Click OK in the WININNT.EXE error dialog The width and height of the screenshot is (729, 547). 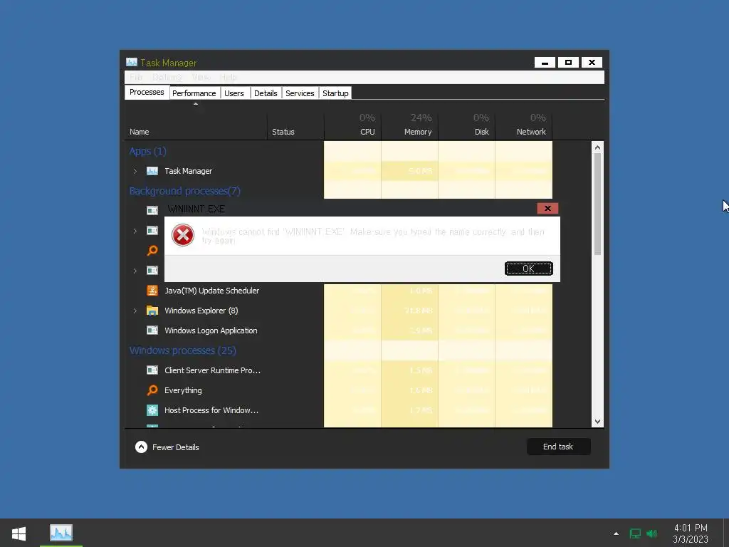pyautogui.click(x=529, y=269)
